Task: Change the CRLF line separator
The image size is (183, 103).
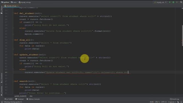Action: pos(157,102)
